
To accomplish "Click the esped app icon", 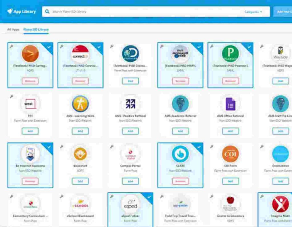I will (130, 204).
